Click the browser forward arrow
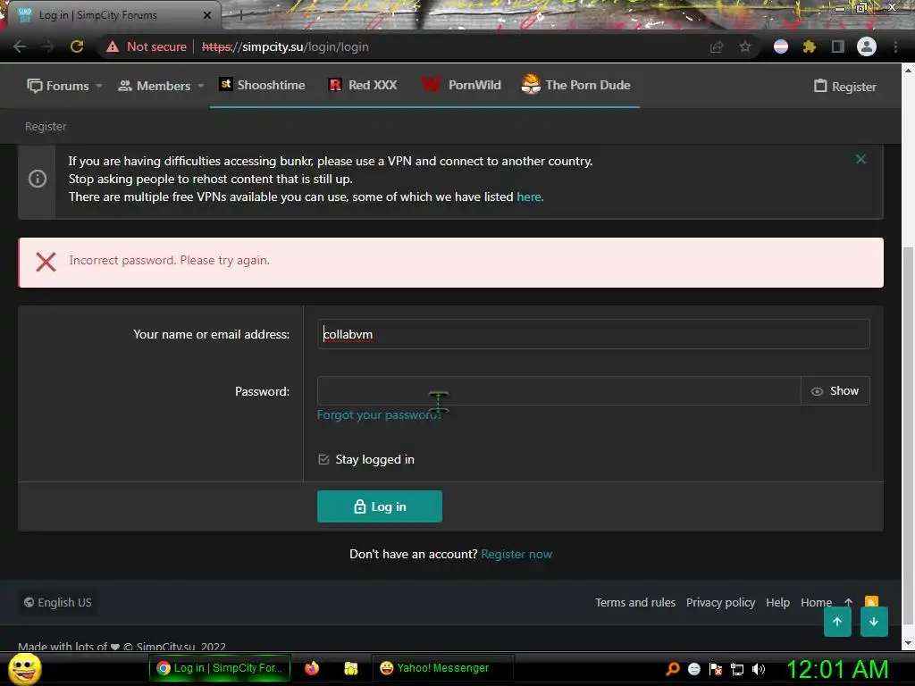 coord(48,46)
